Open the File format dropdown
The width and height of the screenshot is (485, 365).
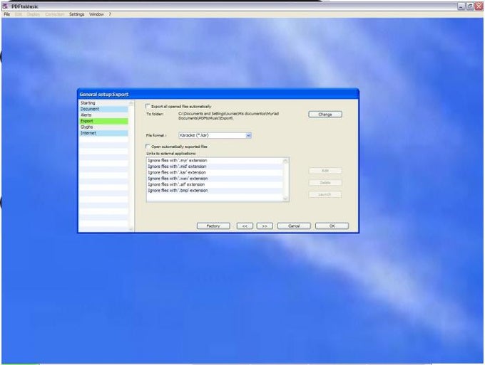point(248,135)
